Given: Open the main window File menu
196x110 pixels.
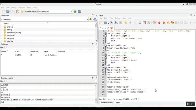Looking at the screenshot, I should (2, 8).
